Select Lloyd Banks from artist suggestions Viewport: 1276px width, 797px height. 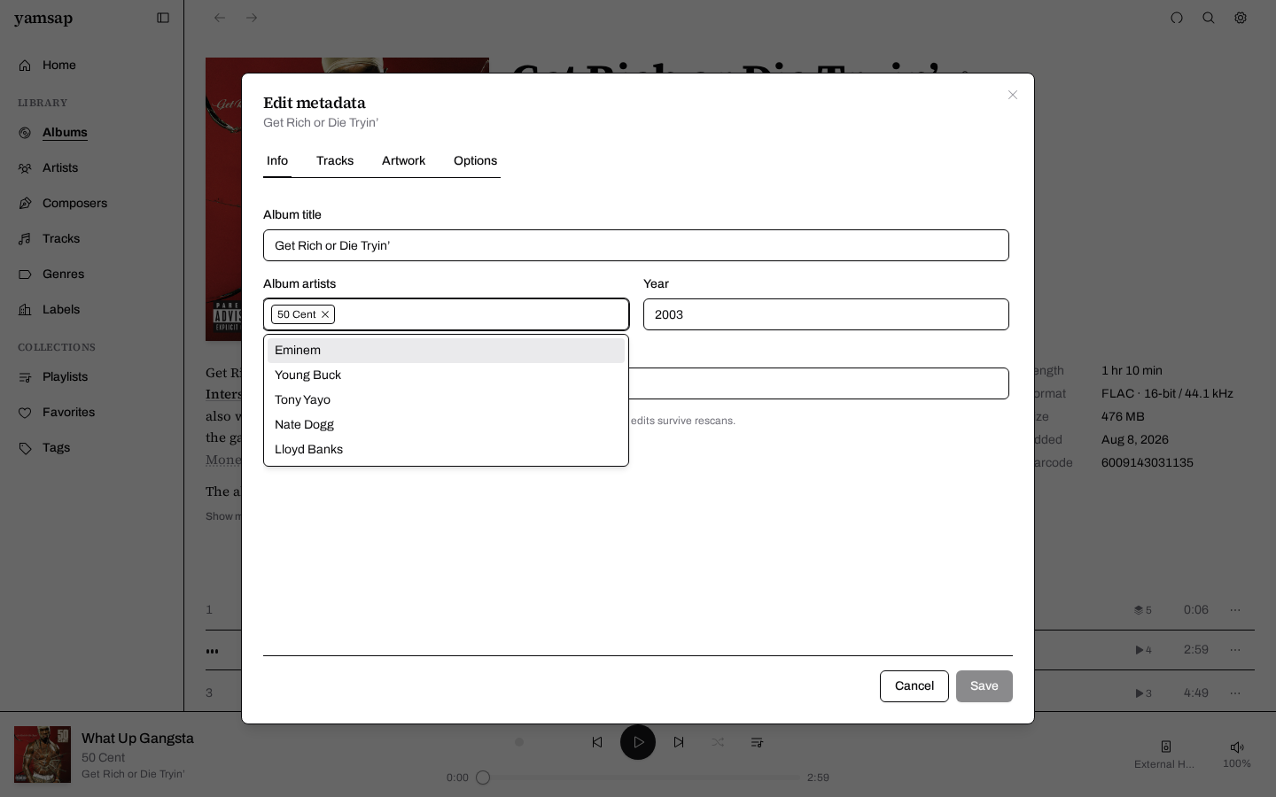tap(446, 450)
